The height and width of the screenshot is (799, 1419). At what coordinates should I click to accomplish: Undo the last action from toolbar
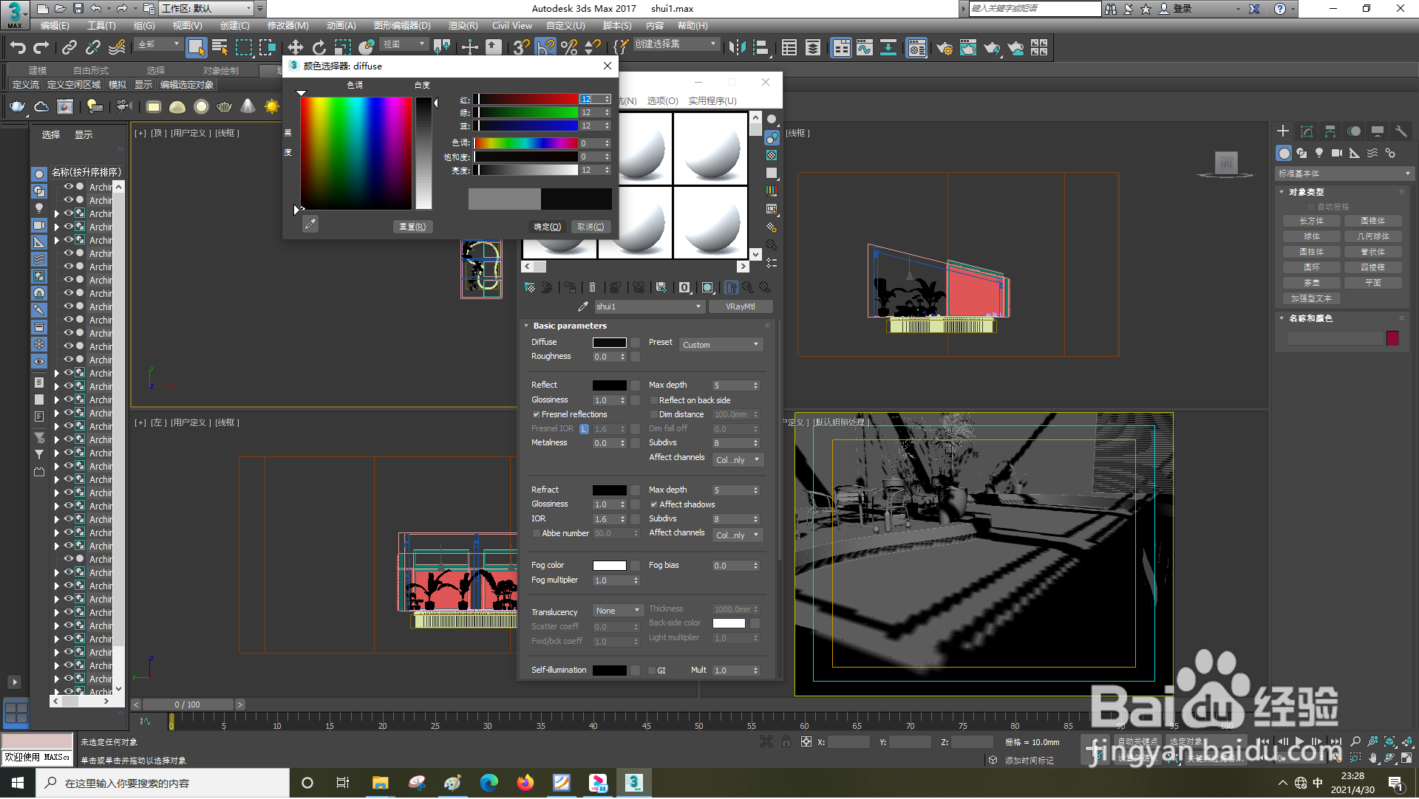[18, 48]
